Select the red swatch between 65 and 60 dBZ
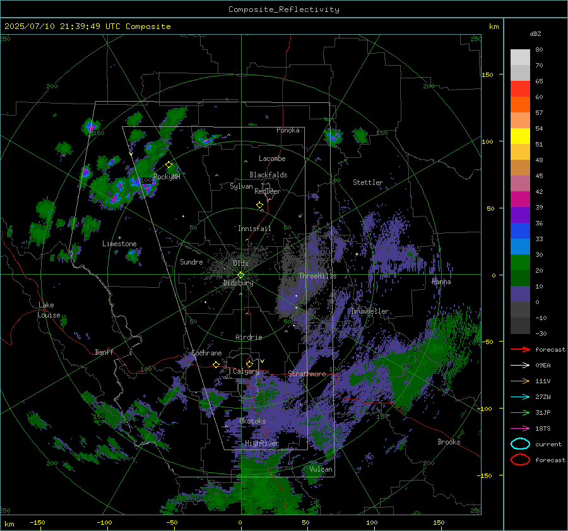 point(520,89)
